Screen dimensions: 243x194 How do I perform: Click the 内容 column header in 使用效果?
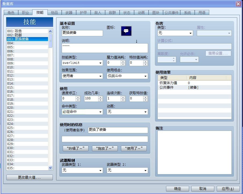[x=207, y=78]
